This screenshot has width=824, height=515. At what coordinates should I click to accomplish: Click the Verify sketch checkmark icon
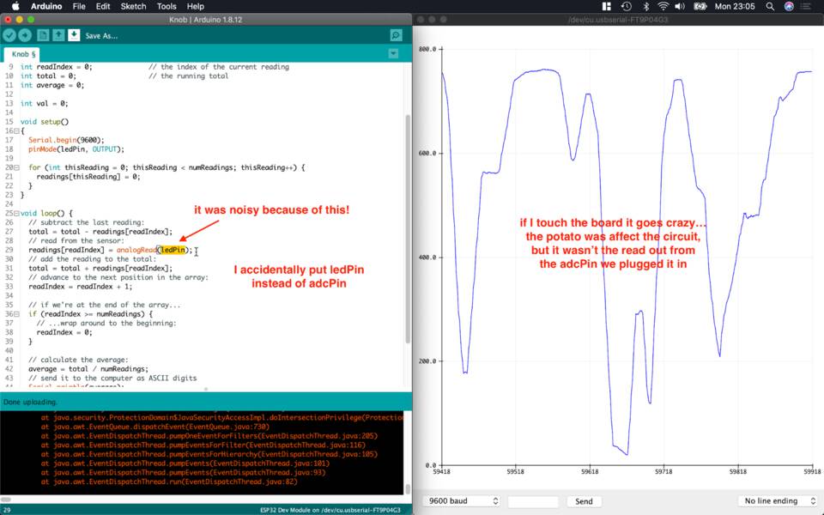pos(9,35)
